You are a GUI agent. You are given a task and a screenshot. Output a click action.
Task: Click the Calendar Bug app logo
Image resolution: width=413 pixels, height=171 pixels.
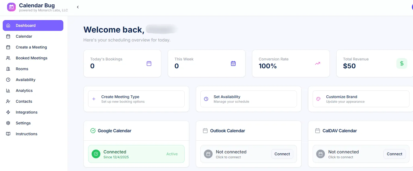tap(11, 7)
